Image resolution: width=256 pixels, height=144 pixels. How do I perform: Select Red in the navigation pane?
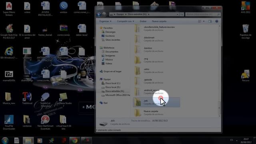[105, 103]
